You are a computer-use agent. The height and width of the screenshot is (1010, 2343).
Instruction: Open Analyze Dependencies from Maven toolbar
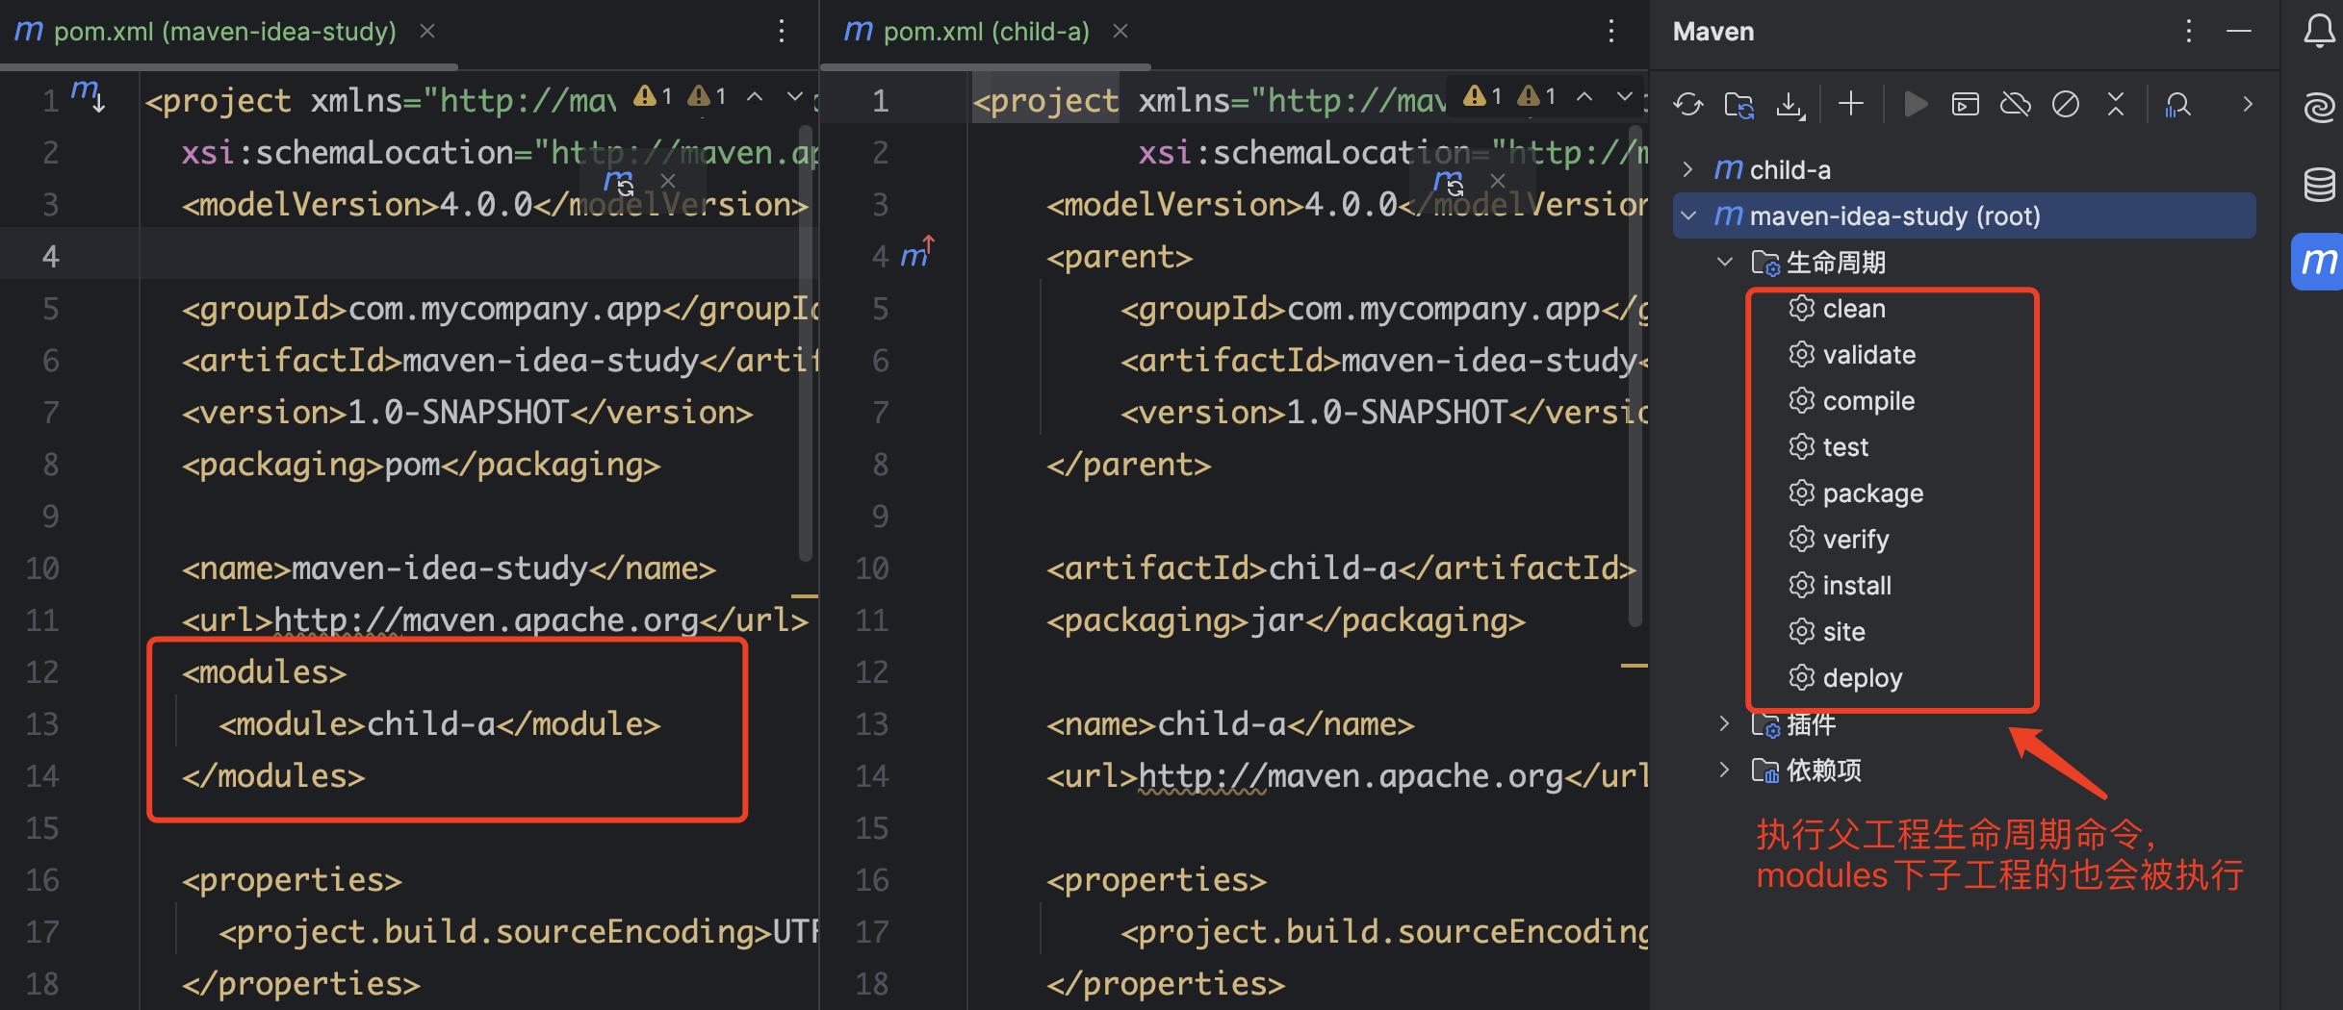pos(2177,104)
